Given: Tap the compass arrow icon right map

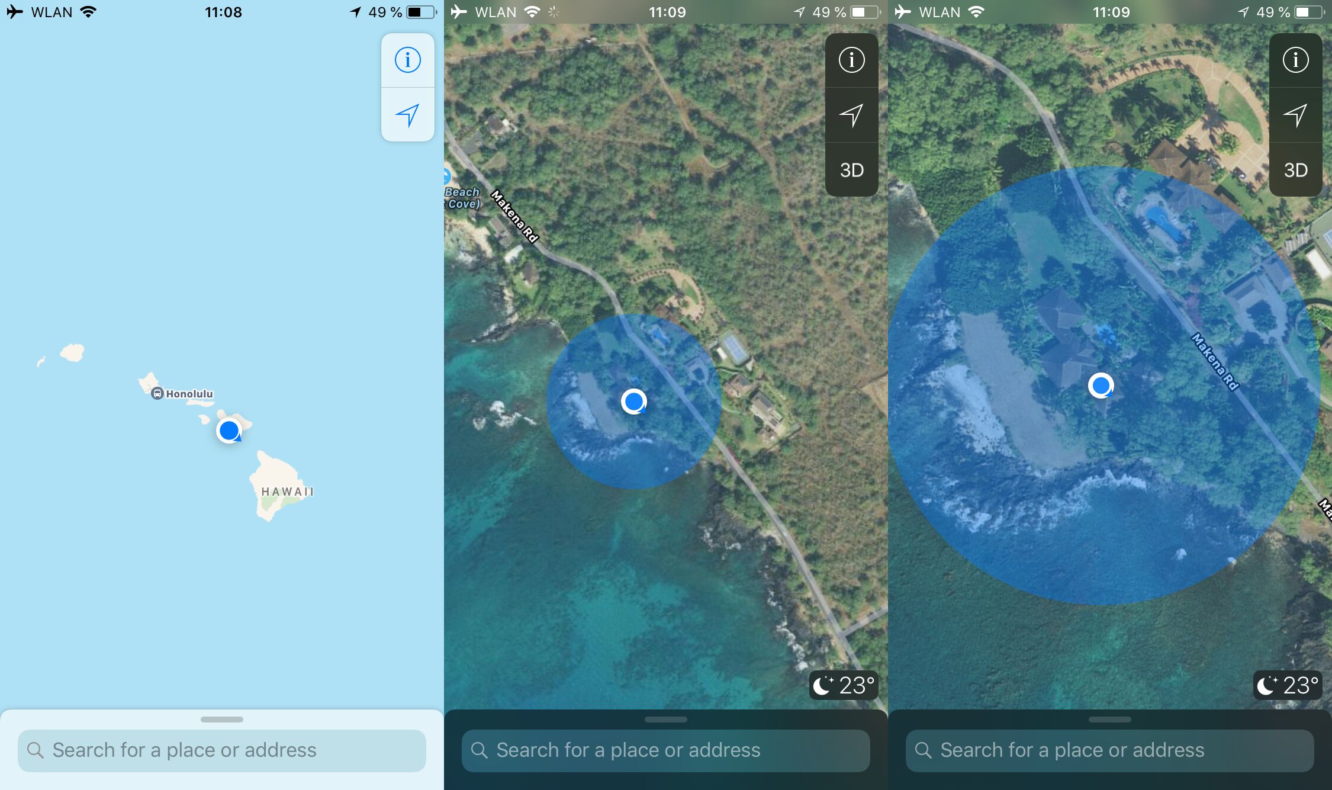Looking at the screenshot, I should pos(1295,115).
